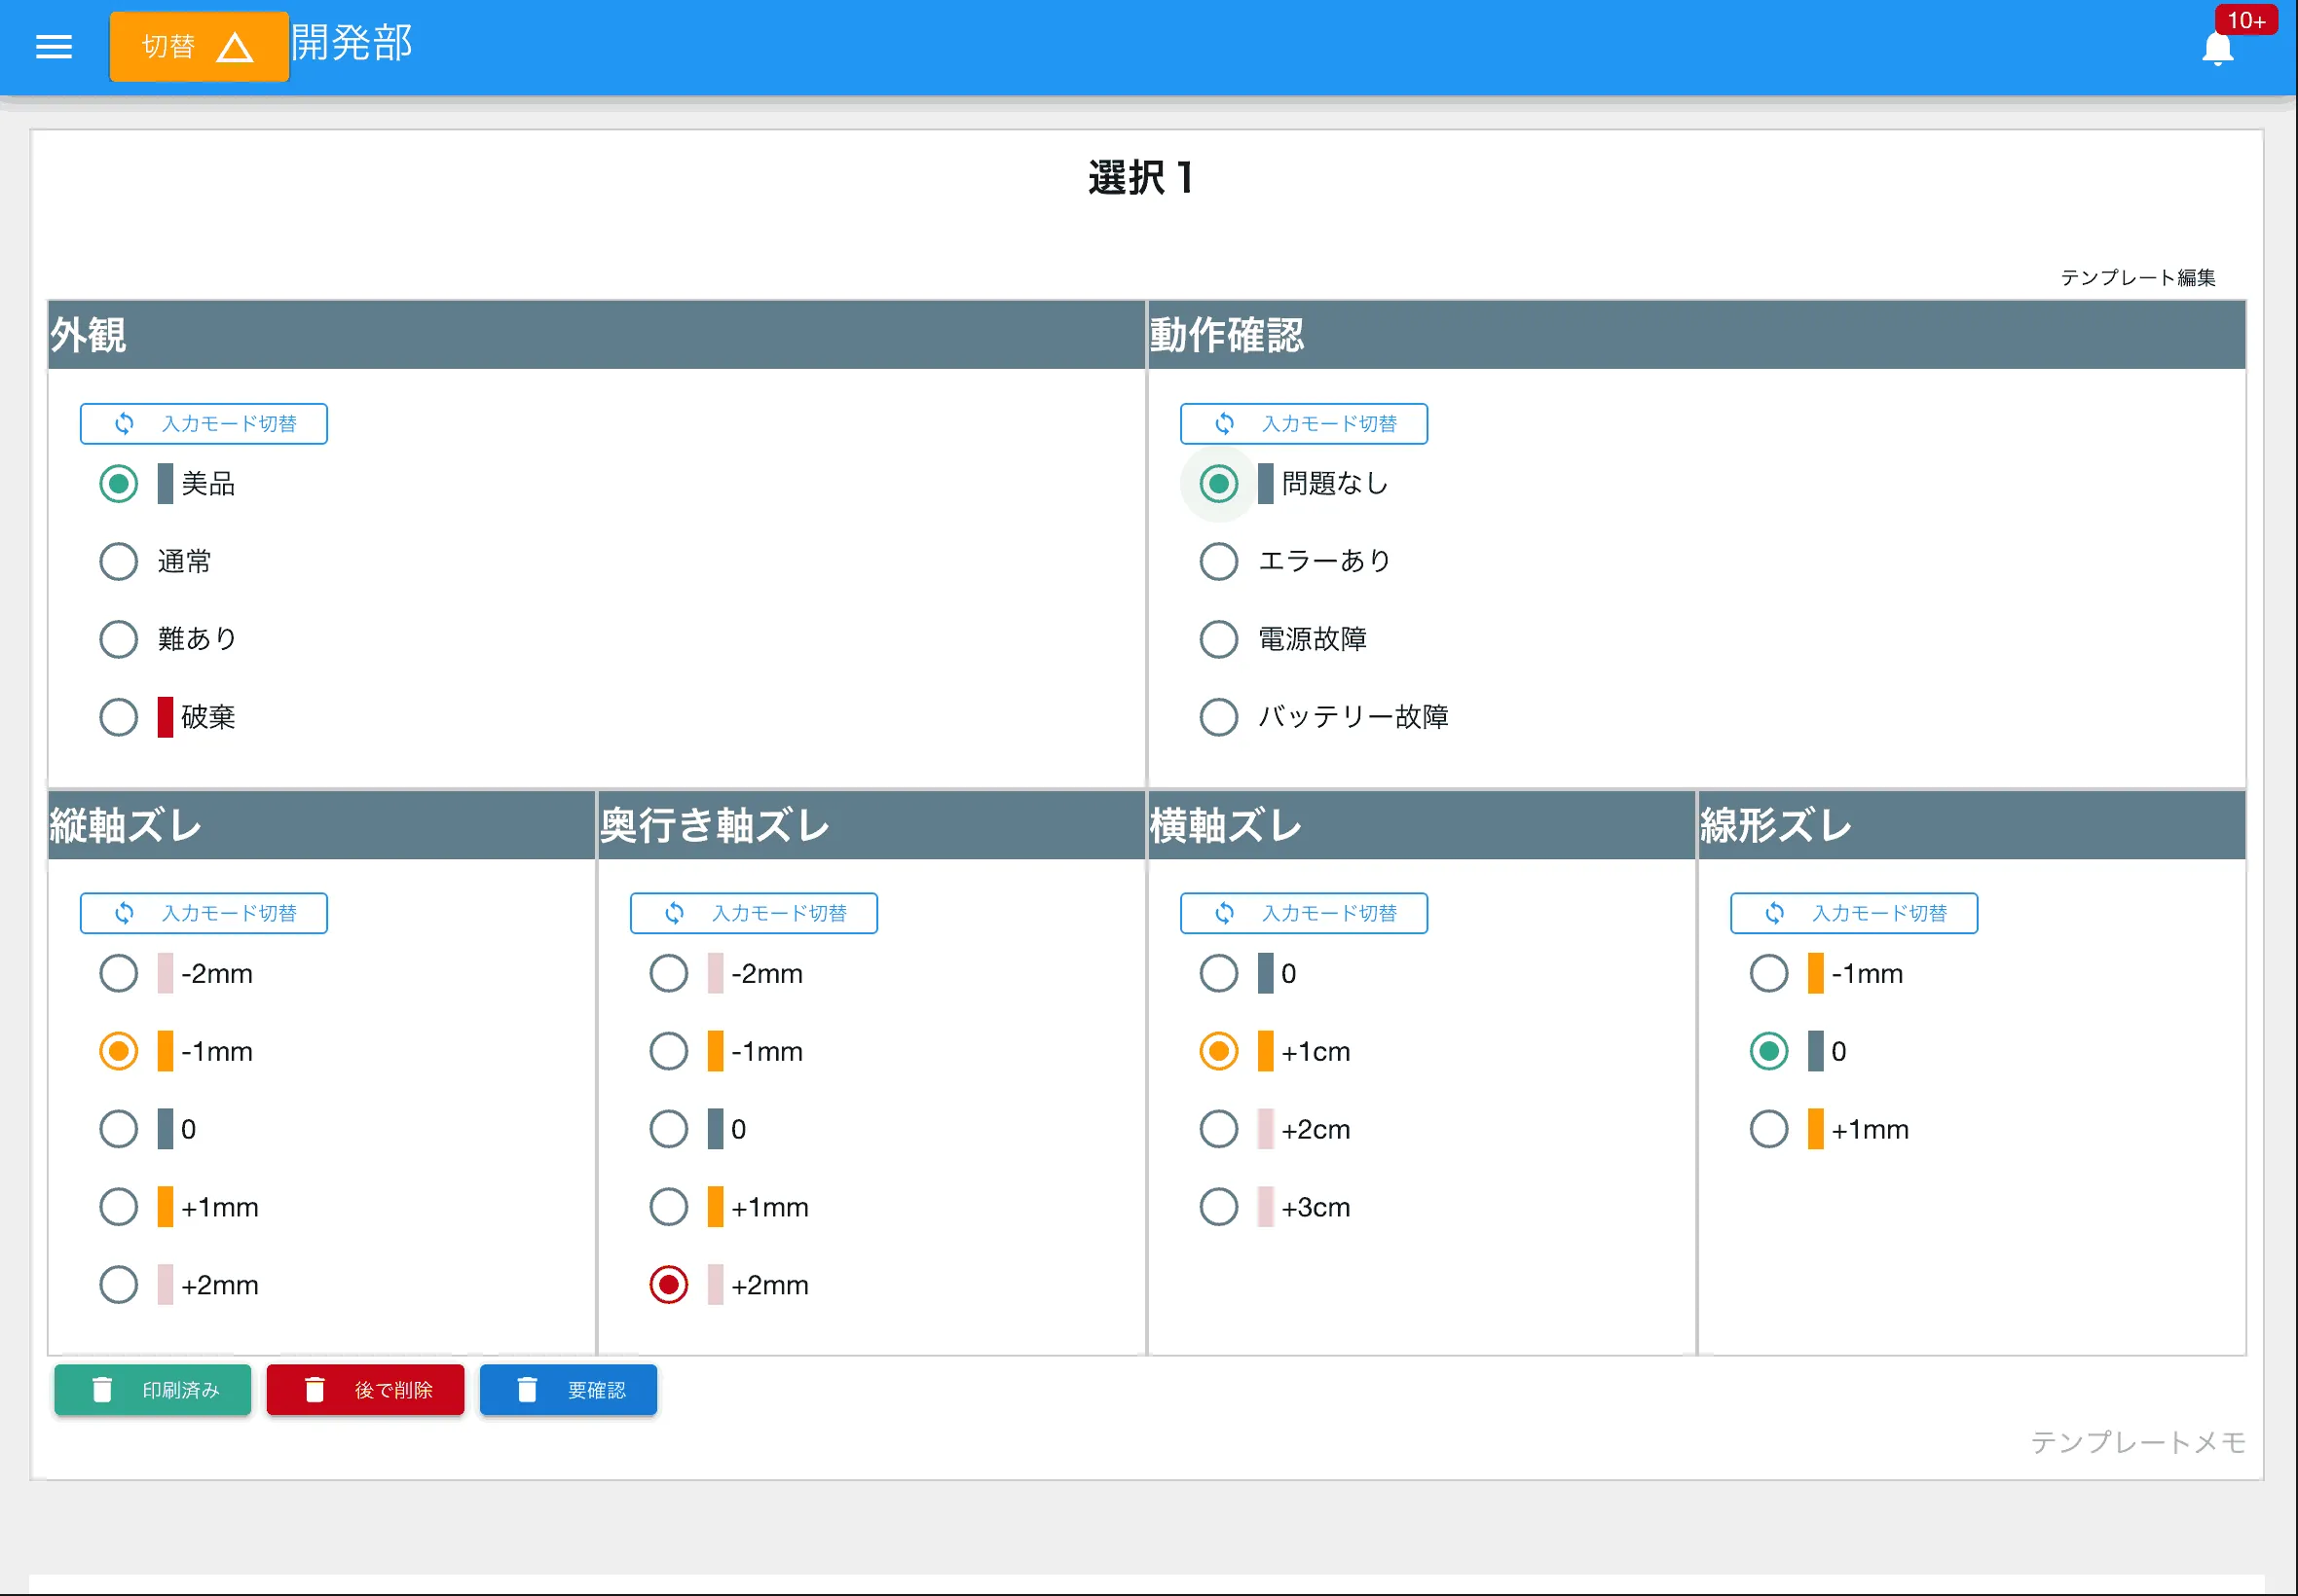
Task: Click the refresh icon in 線形ズレ 入力モード切替
Action: (x=1776, y=912)
